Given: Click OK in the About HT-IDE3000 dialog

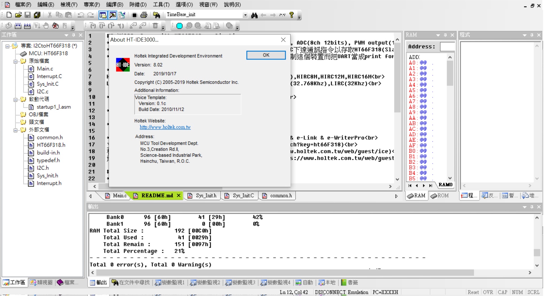Looking at the screenshot, I should [x=266, y=55].
